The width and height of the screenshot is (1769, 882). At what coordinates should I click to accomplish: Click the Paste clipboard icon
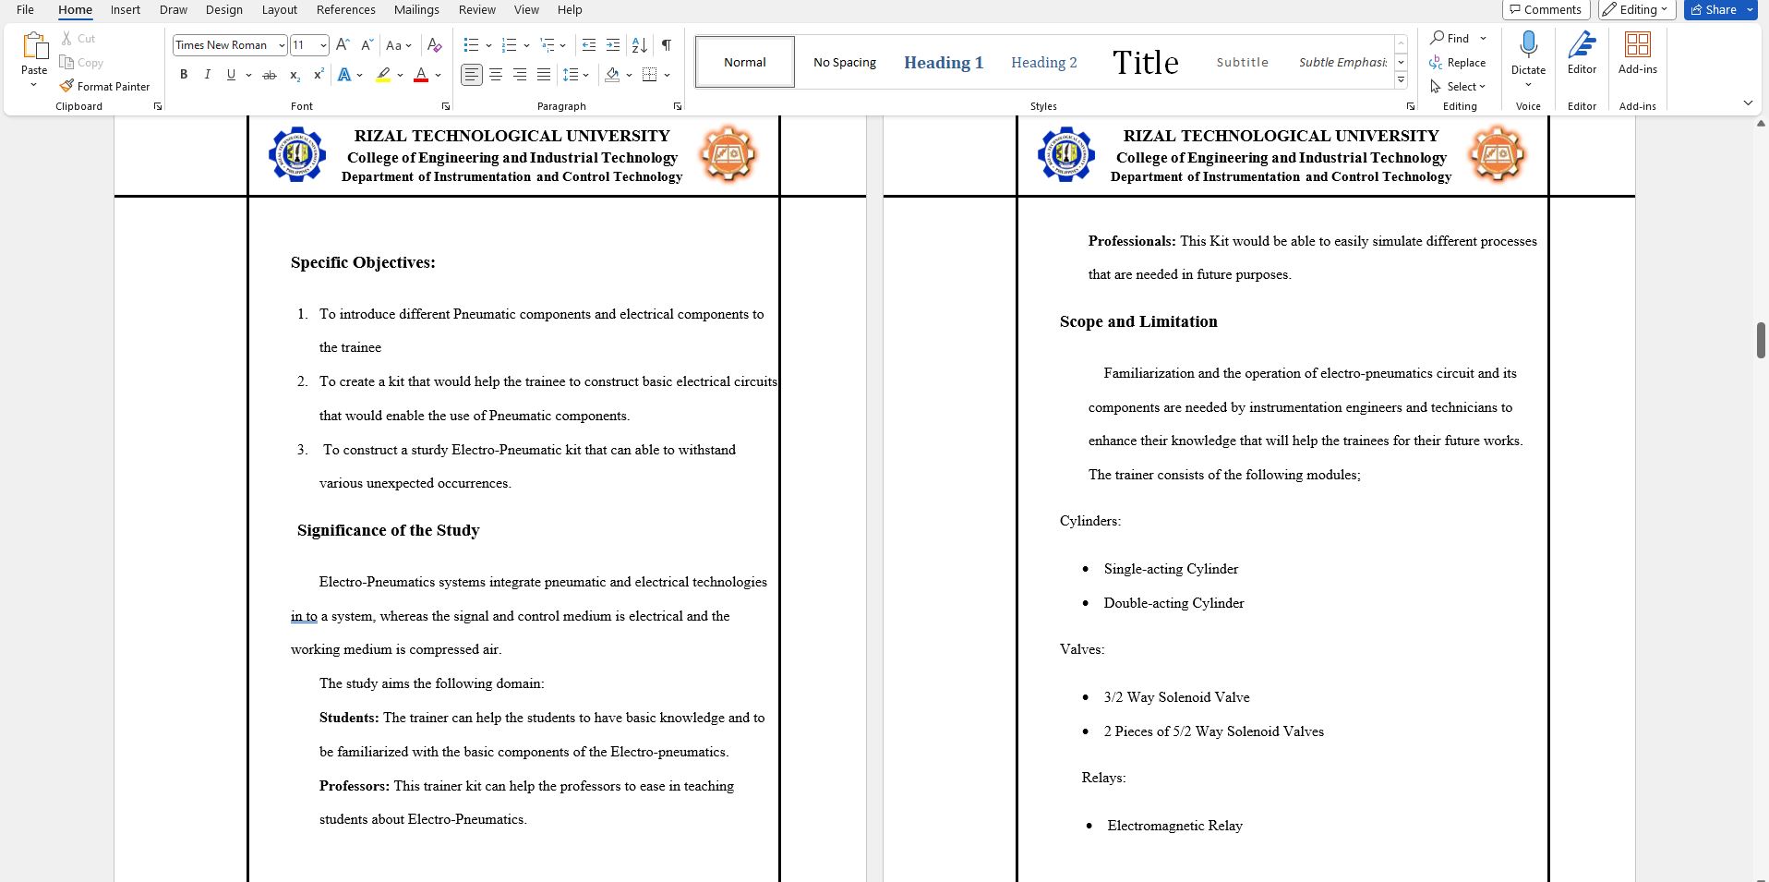pyautogui.click(x=34, y=46)
